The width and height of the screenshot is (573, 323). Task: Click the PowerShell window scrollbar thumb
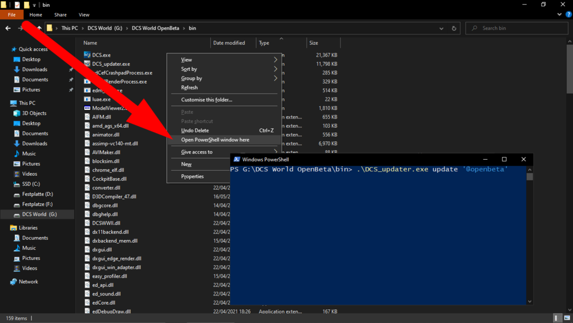[529, 176]
